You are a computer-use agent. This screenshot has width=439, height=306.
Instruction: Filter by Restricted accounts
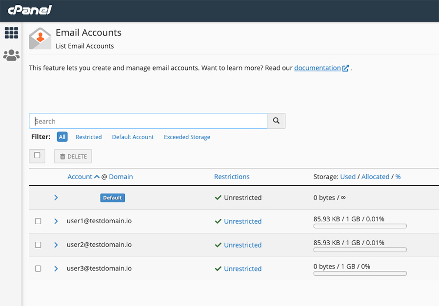pos(88,137)
